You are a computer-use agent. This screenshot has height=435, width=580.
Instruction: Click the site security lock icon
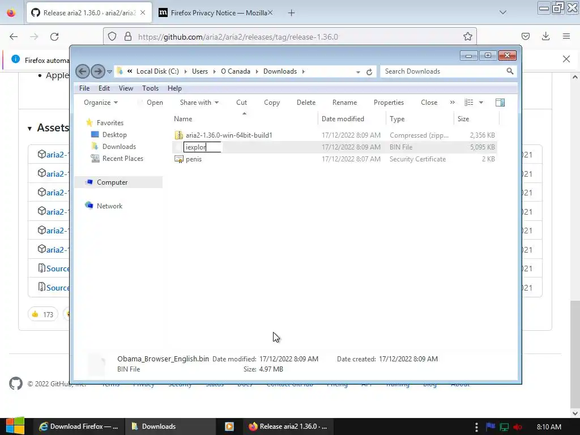pos(128,37)
